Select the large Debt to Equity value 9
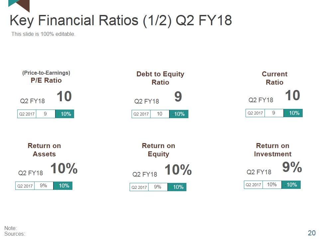319x239 pixels. tap(178, 97)
